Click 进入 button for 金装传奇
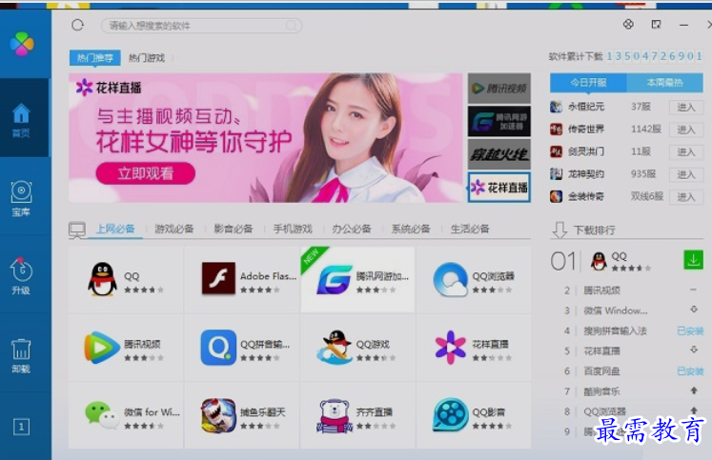Image resolution: width=712 pixels, height=460 pixels. pyautogui.click(x=686, y=197)
